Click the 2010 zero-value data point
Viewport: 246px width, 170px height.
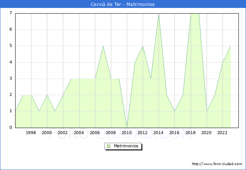point(127,127)
